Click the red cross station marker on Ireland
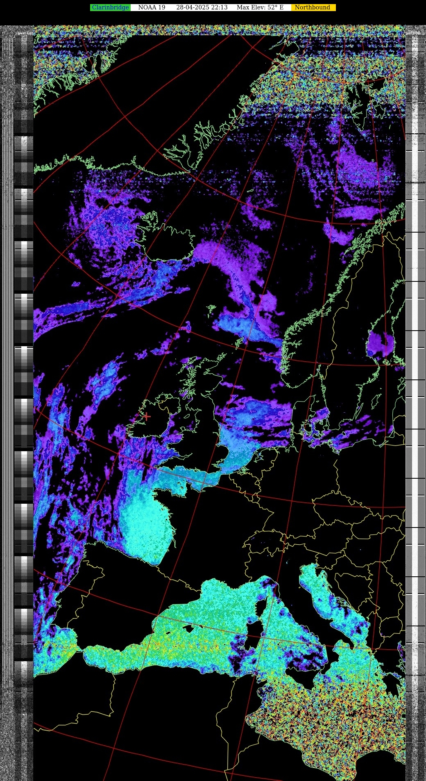This screenshot has height=781, width=426. coord(146,416)
